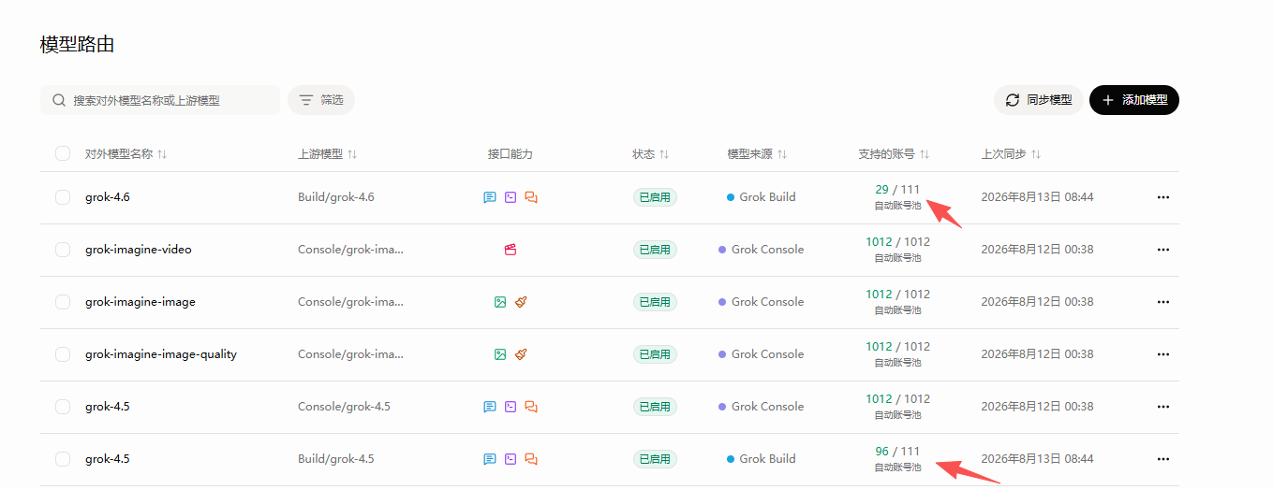Click Grok Console source in grok-imagine-video row
Image resolution: width=1273 pixels, height=489 pixels.
pos(762,250)
